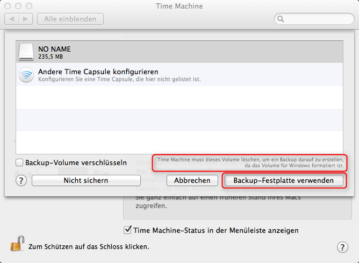The image size is (359, 263).
Task: Select the NO NAME volume row
Action: pos(180,52)
